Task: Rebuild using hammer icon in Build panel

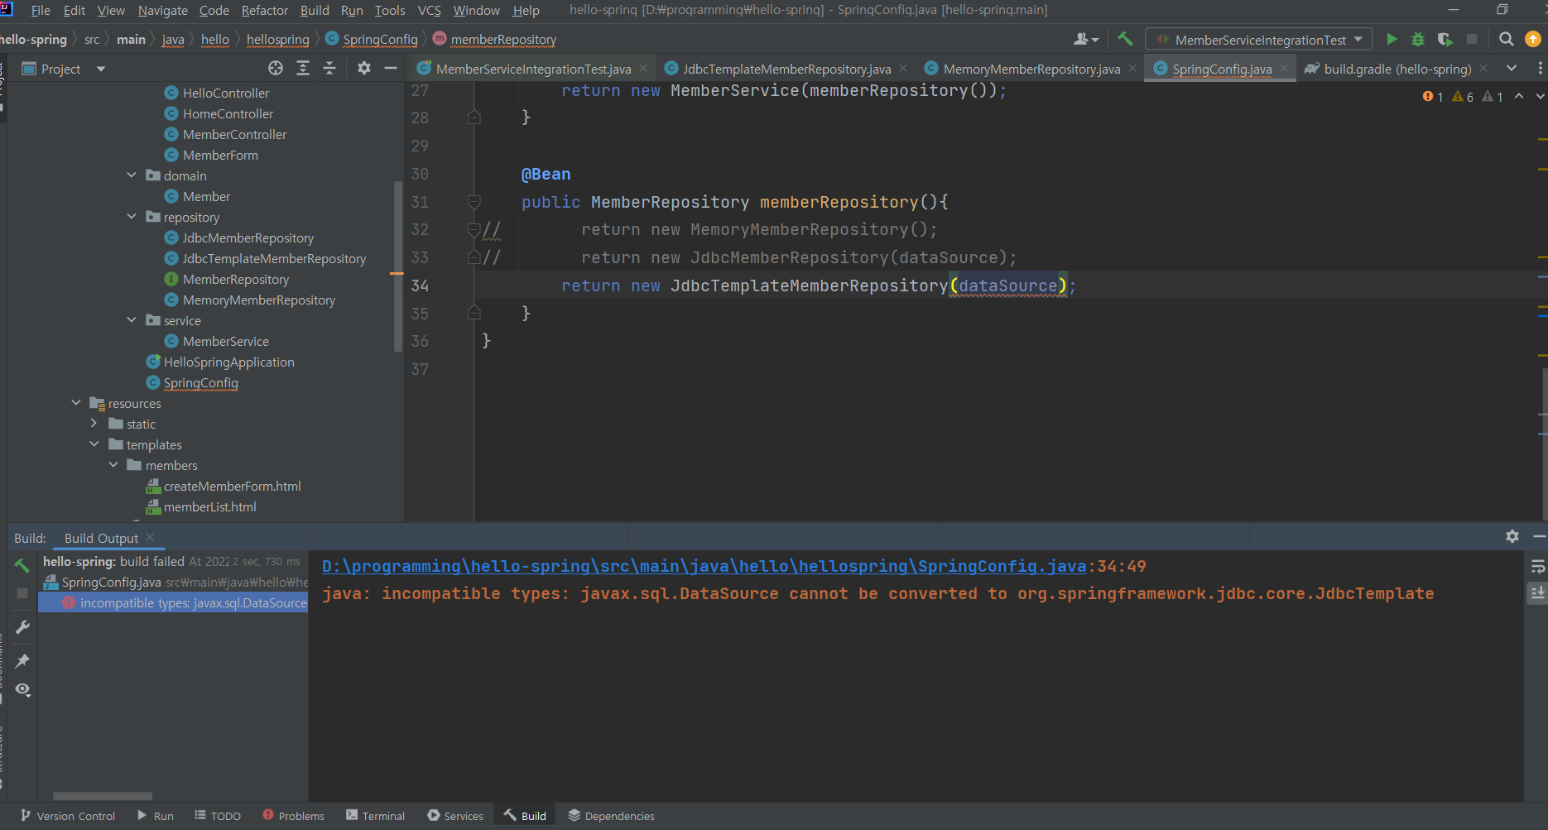Action: pyautogui.click(x=22, y=566)
